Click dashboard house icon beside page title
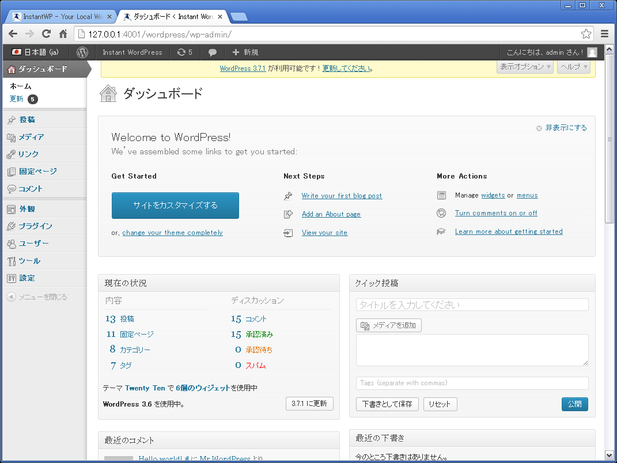 (108, 94)
